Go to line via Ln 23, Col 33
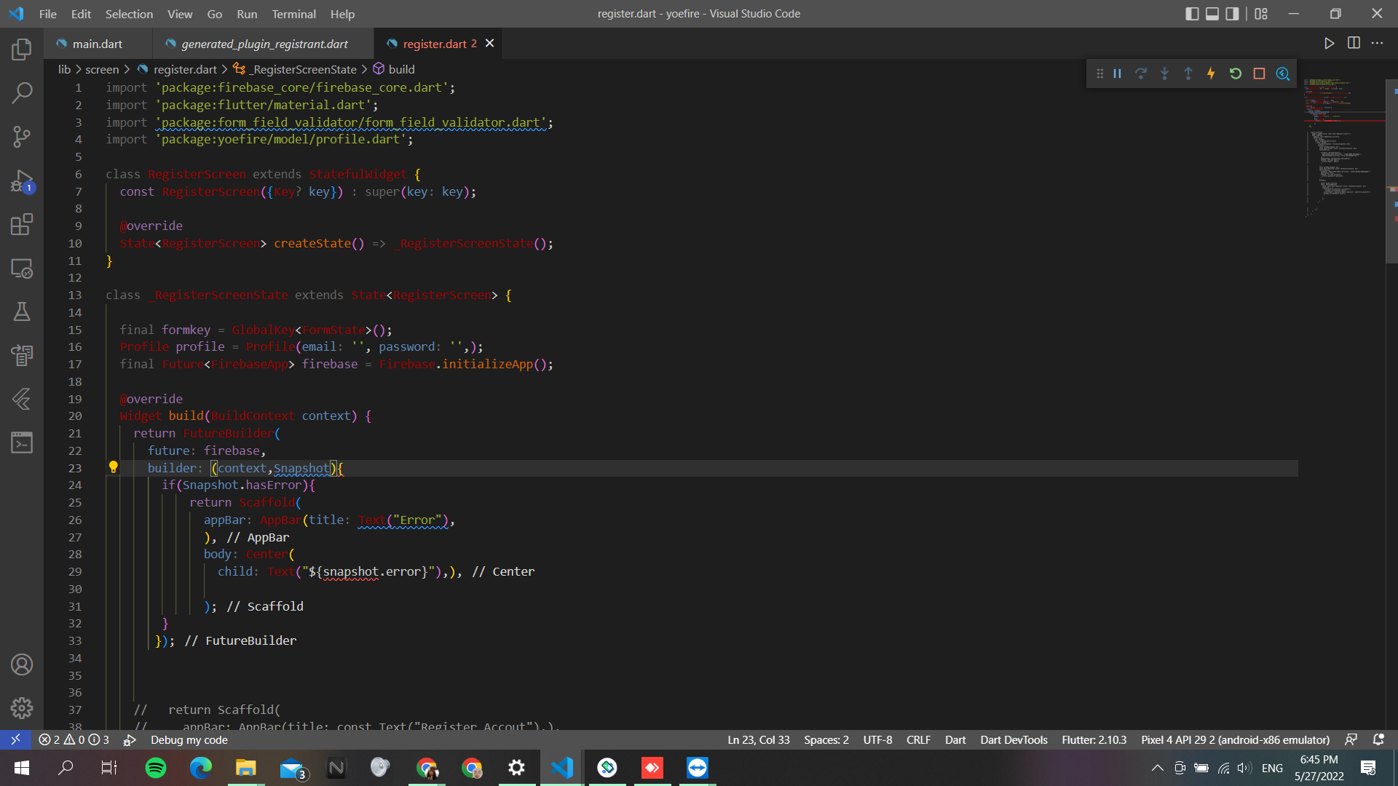This screenshot has height=786, width=1398. point(758,739)
